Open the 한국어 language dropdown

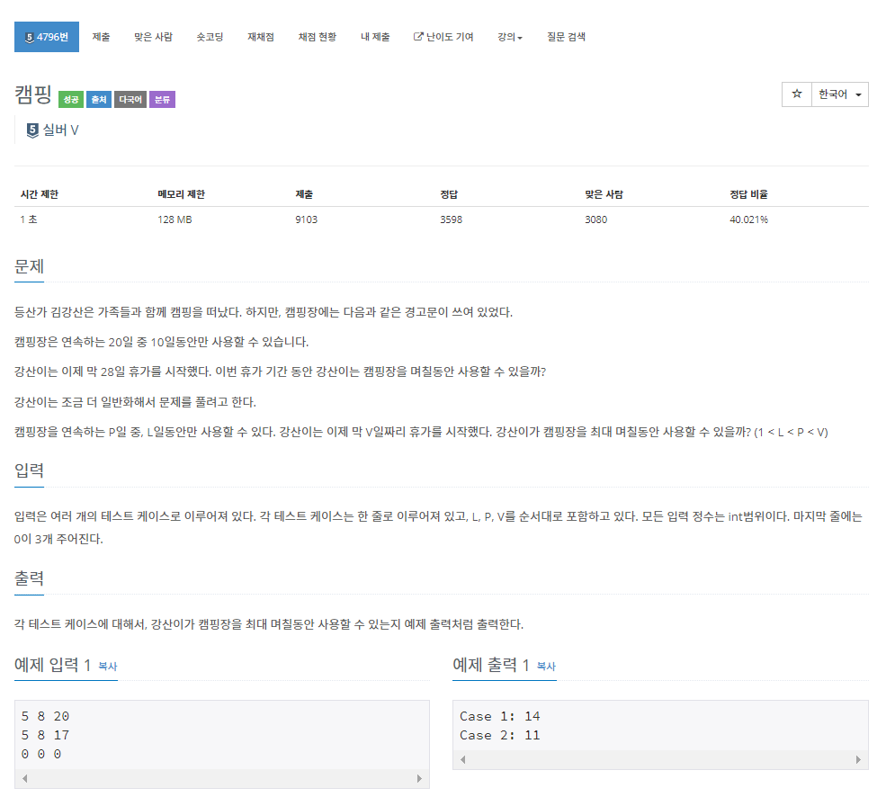click(839, 94)
